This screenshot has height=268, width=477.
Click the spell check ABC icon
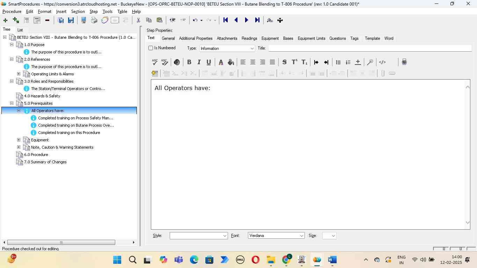point(155,62)
